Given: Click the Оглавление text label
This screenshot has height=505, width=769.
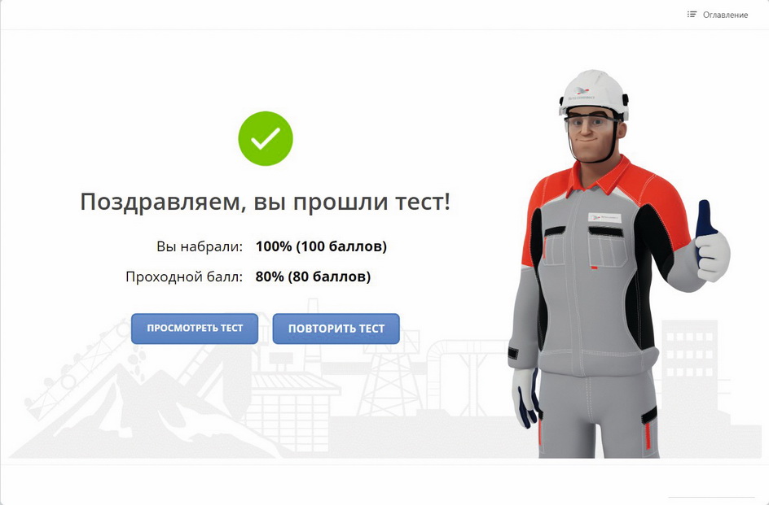Looking at the screenshot, I should [725, 15].
